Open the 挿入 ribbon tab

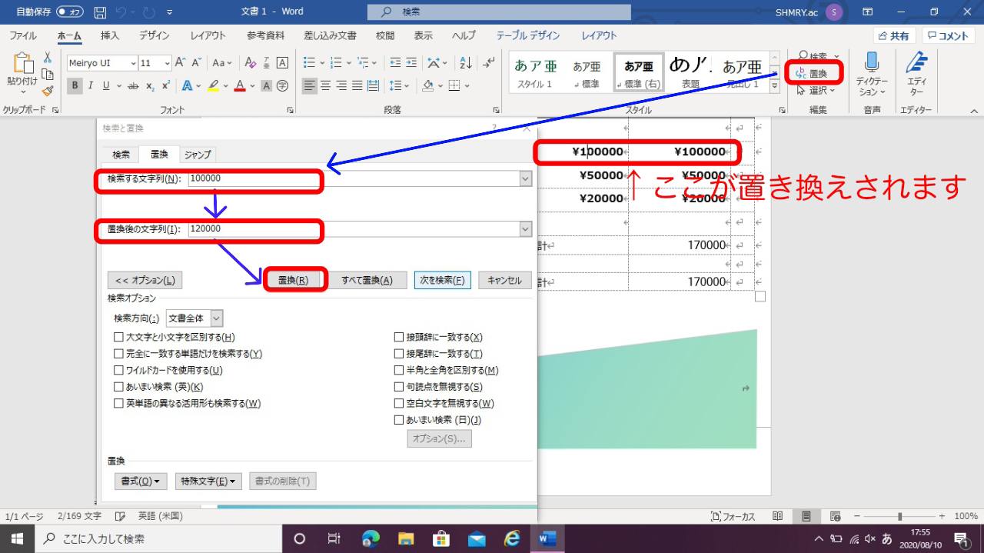click(110, 35)
